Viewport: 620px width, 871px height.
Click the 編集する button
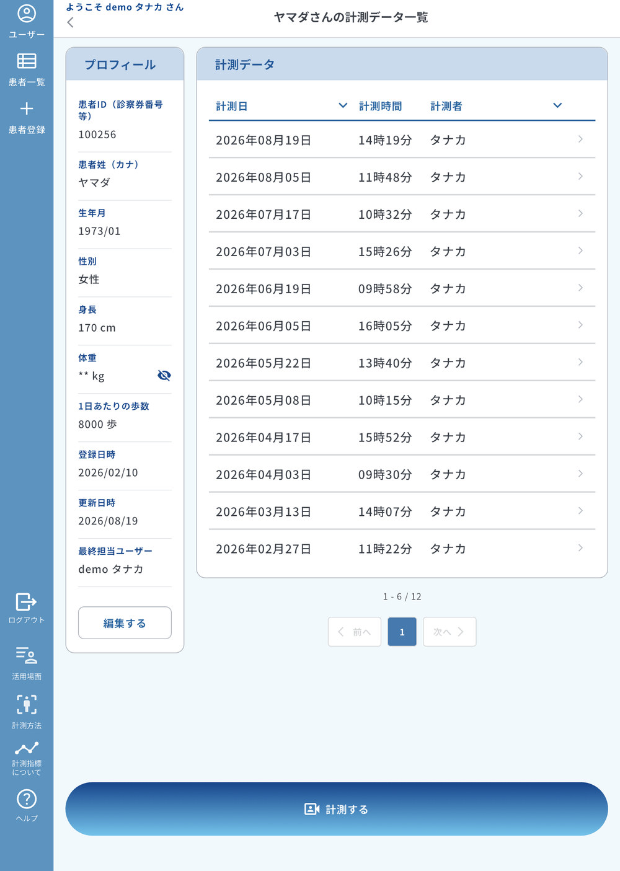tap(125, 623)
